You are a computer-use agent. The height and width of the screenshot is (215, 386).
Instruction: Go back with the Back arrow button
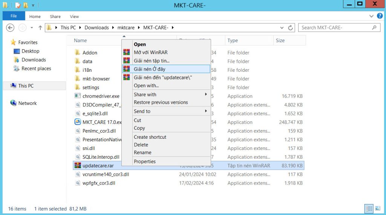click(x=10, y=28)
